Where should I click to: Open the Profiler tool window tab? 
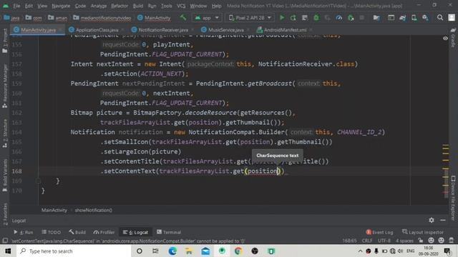pos(104,232)
